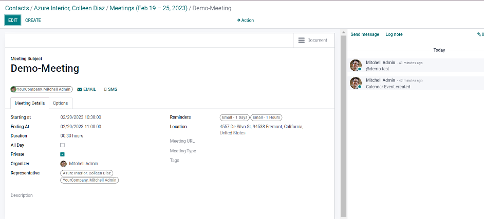Click the envelope icon next to EMAIL

pos(80,89)
